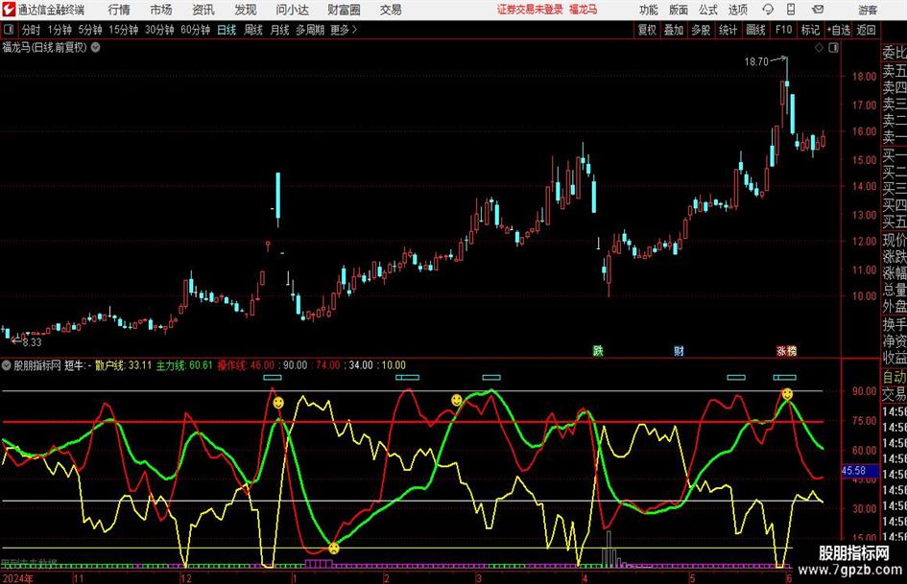This screenshot has height=584, width=907.
Task: Click the 18.70 high price label
Action: point(756,62)
